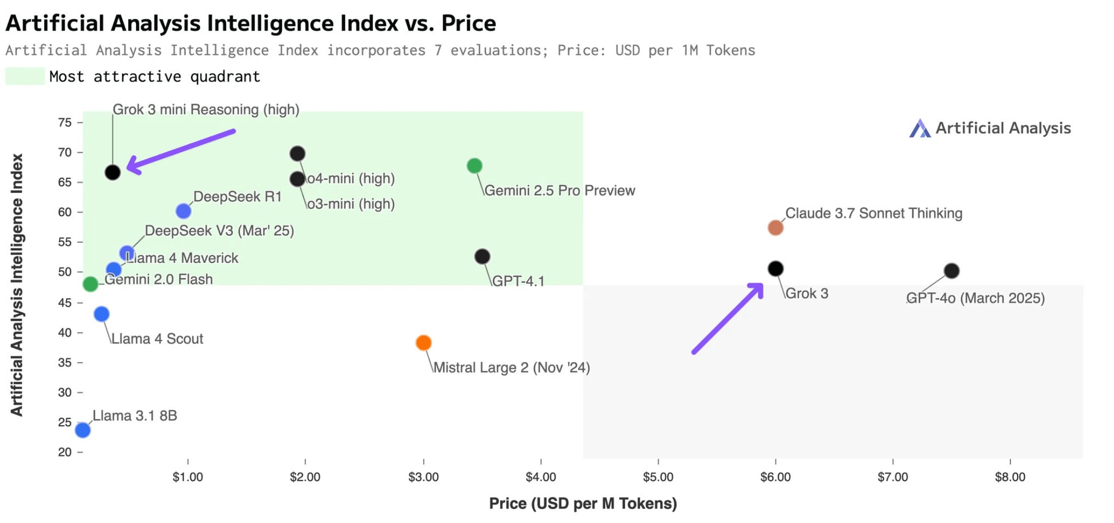This screenshot has height=523, width=1114.
Task: Click the Gemini 2.5 Pro Preview label
Action: (x=560, y=191)
